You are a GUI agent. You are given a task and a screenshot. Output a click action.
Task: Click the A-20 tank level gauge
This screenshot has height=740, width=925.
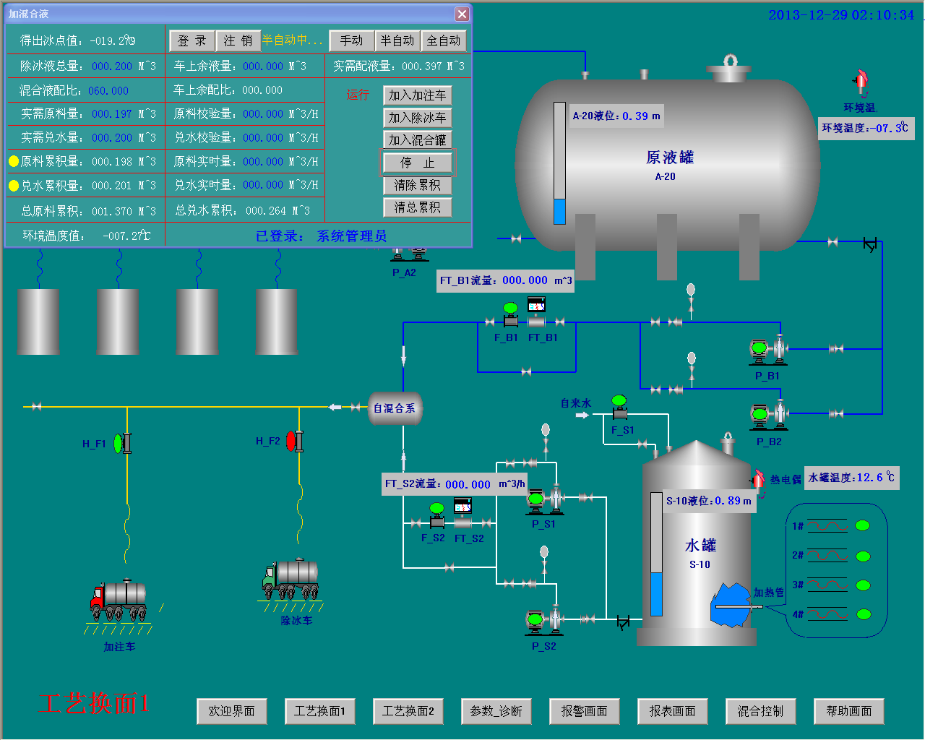click(x=559, y=163)
